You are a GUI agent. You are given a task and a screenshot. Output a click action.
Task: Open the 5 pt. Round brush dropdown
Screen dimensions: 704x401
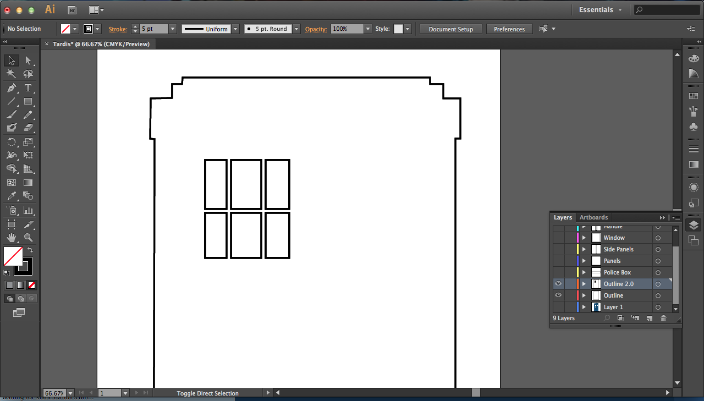tap(296, 29)
